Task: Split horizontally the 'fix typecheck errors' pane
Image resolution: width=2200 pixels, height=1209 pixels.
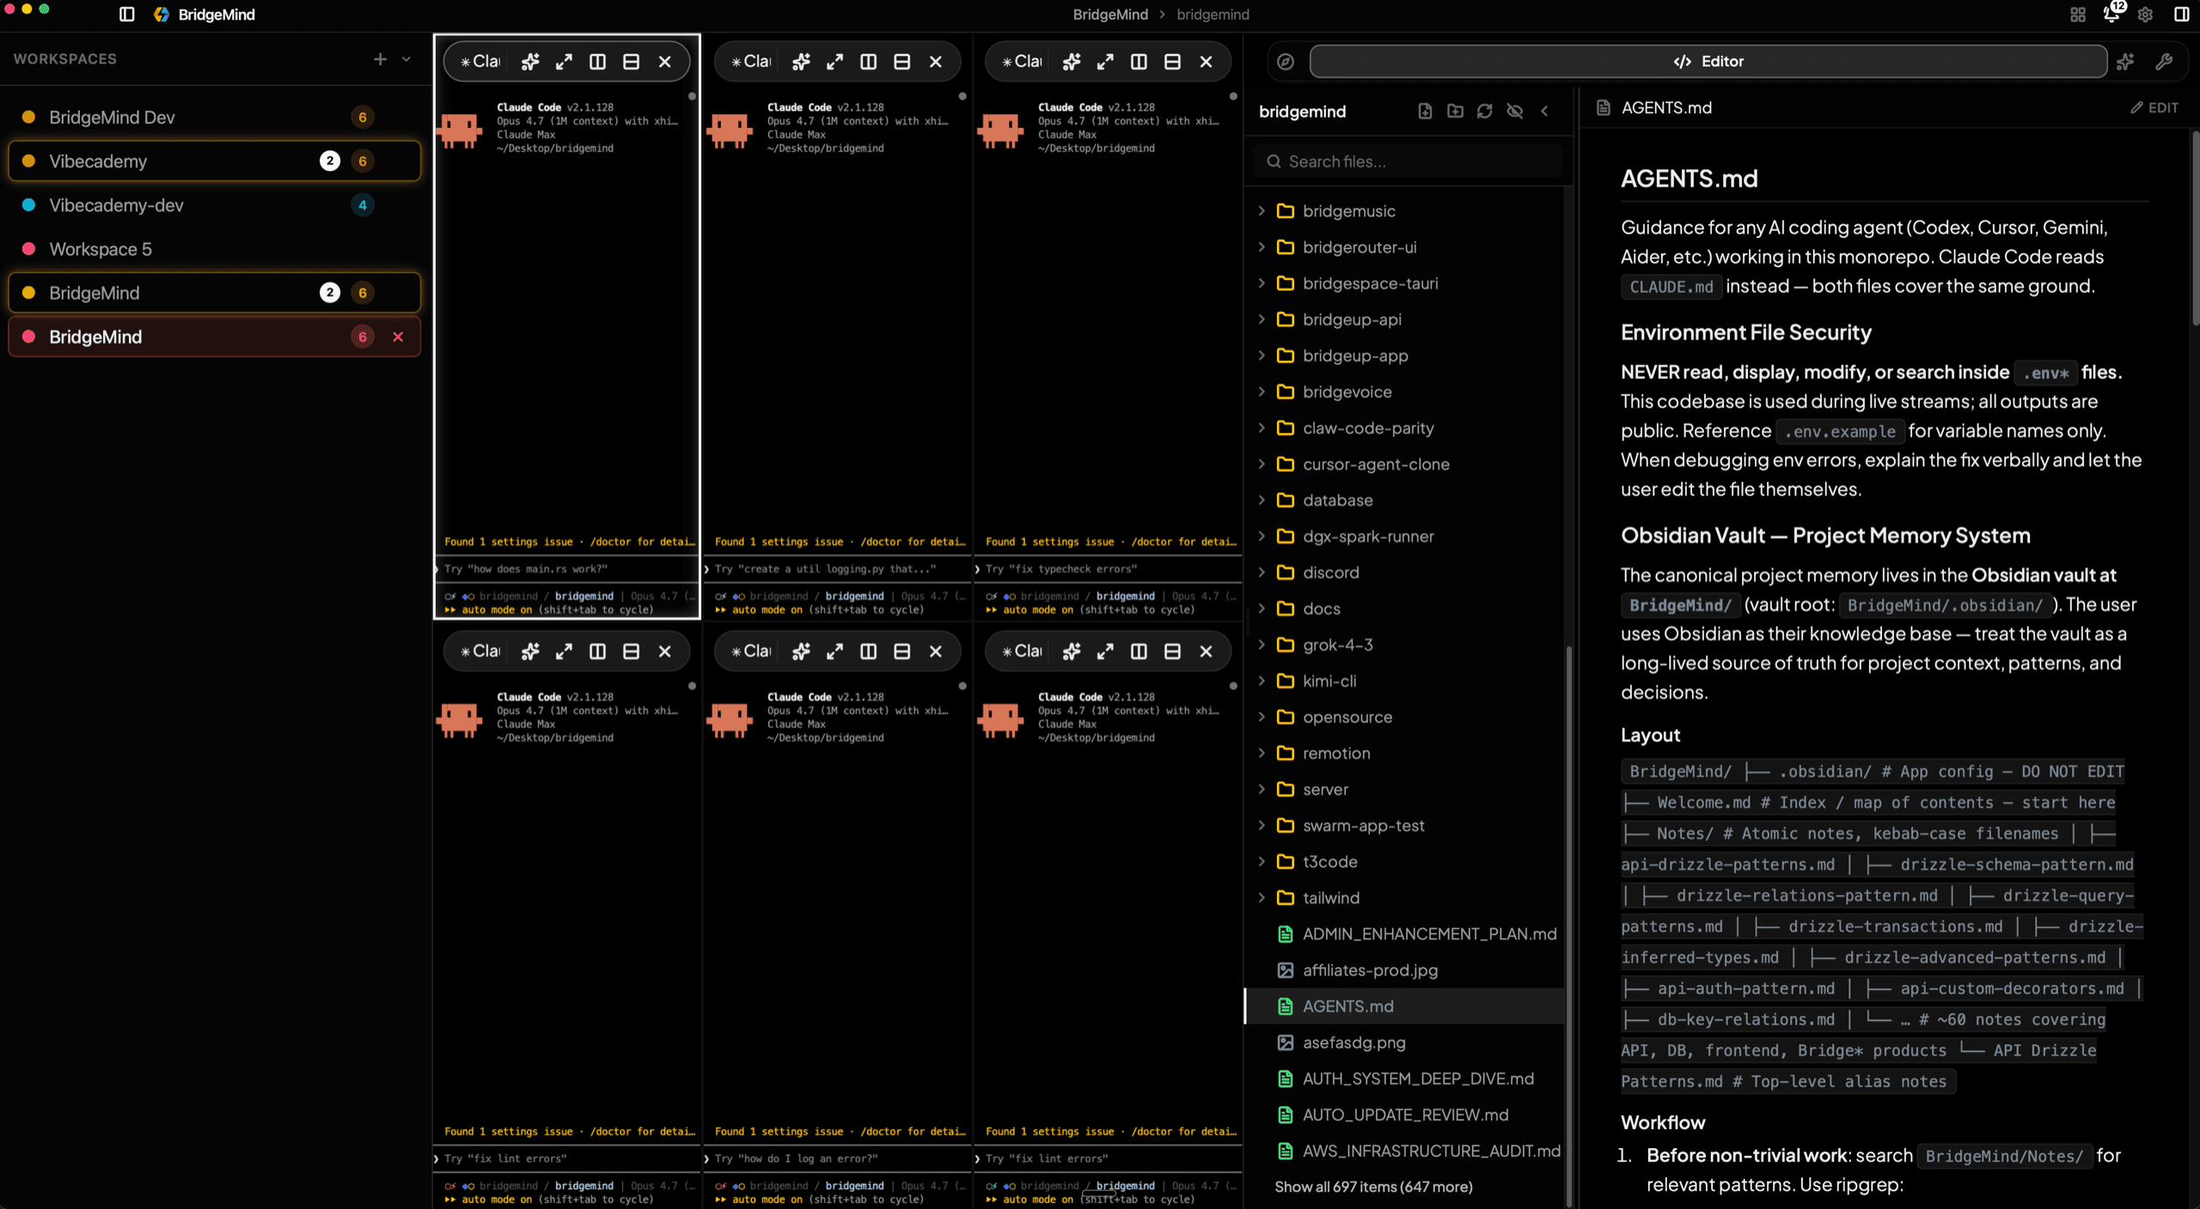Action: tap(1172, 62)
